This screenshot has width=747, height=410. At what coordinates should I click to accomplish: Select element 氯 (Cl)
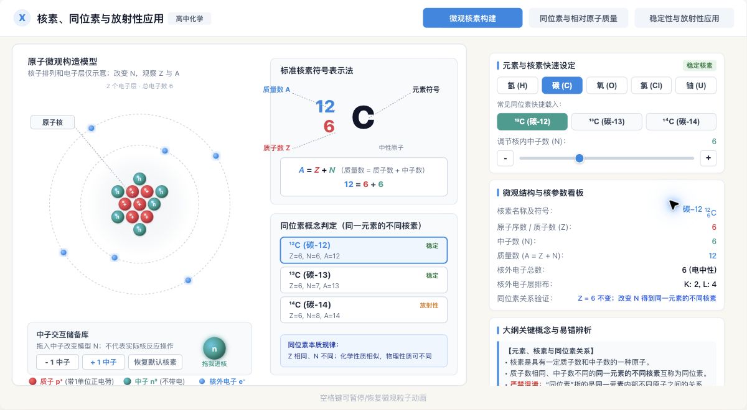(651, 85)
